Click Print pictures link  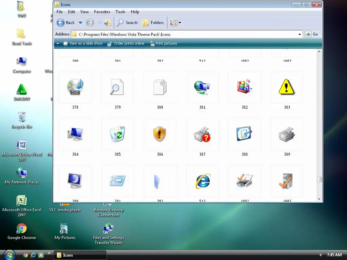pyautogui.click(x=164, y=44)
